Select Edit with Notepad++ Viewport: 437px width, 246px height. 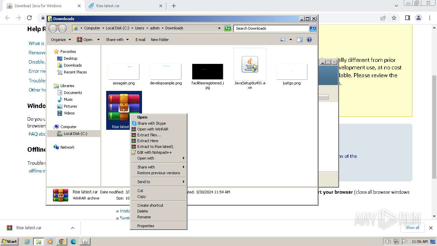pos(159,152)
